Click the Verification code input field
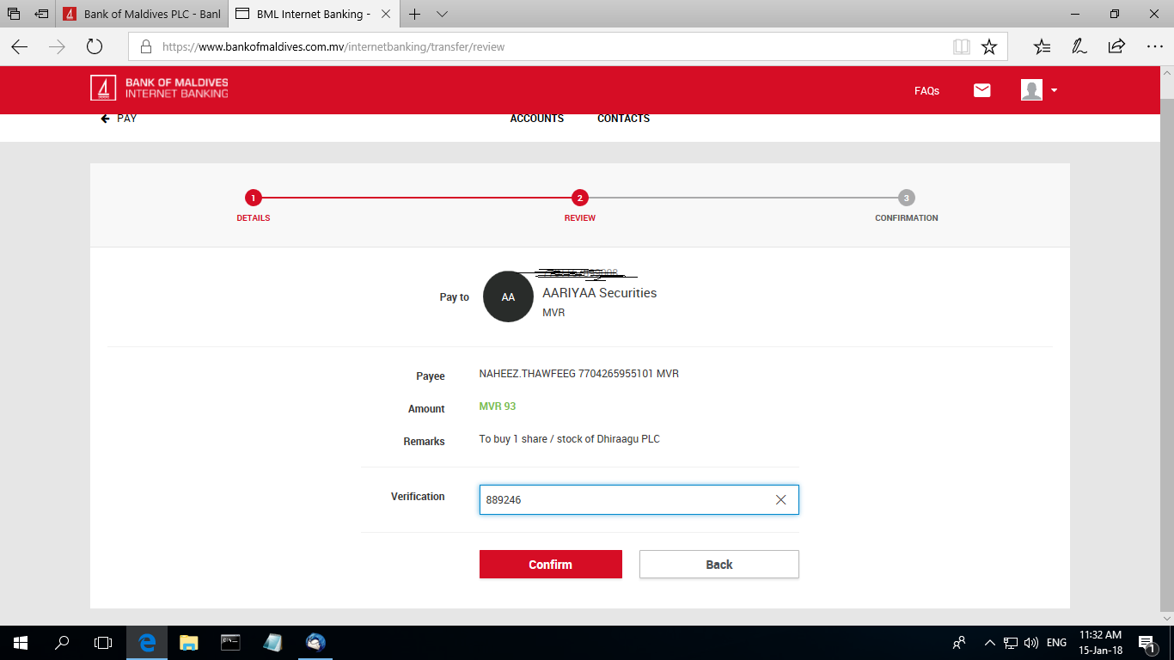The image size is (1174, 660). [639, 500]
